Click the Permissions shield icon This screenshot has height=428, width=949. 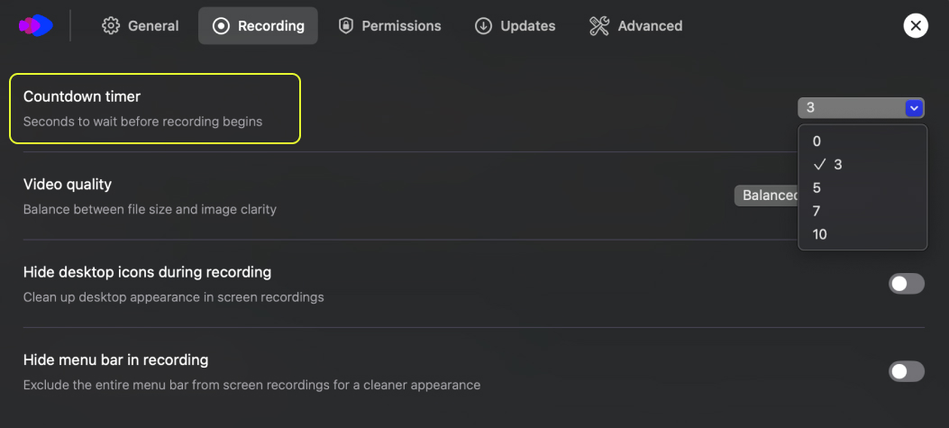(x=345, y=26)
